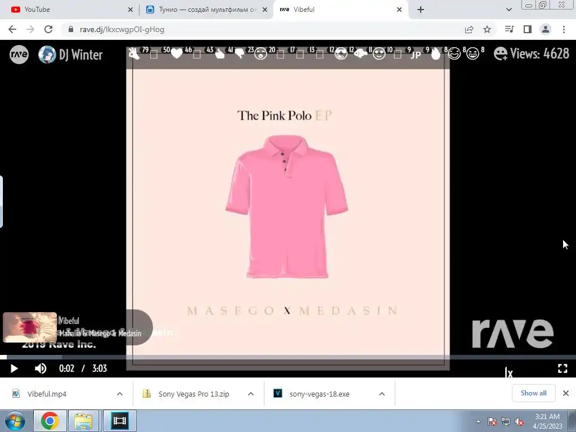Open the media control button
576x432 pixels.
509,29
